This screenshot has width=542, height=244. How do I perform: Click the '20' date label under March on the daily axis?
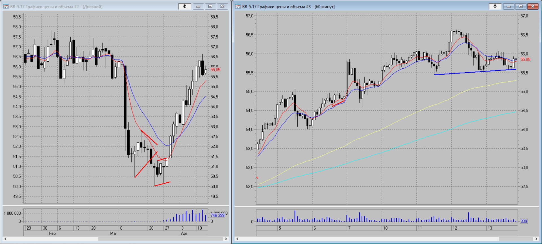[x=151, y=228]
